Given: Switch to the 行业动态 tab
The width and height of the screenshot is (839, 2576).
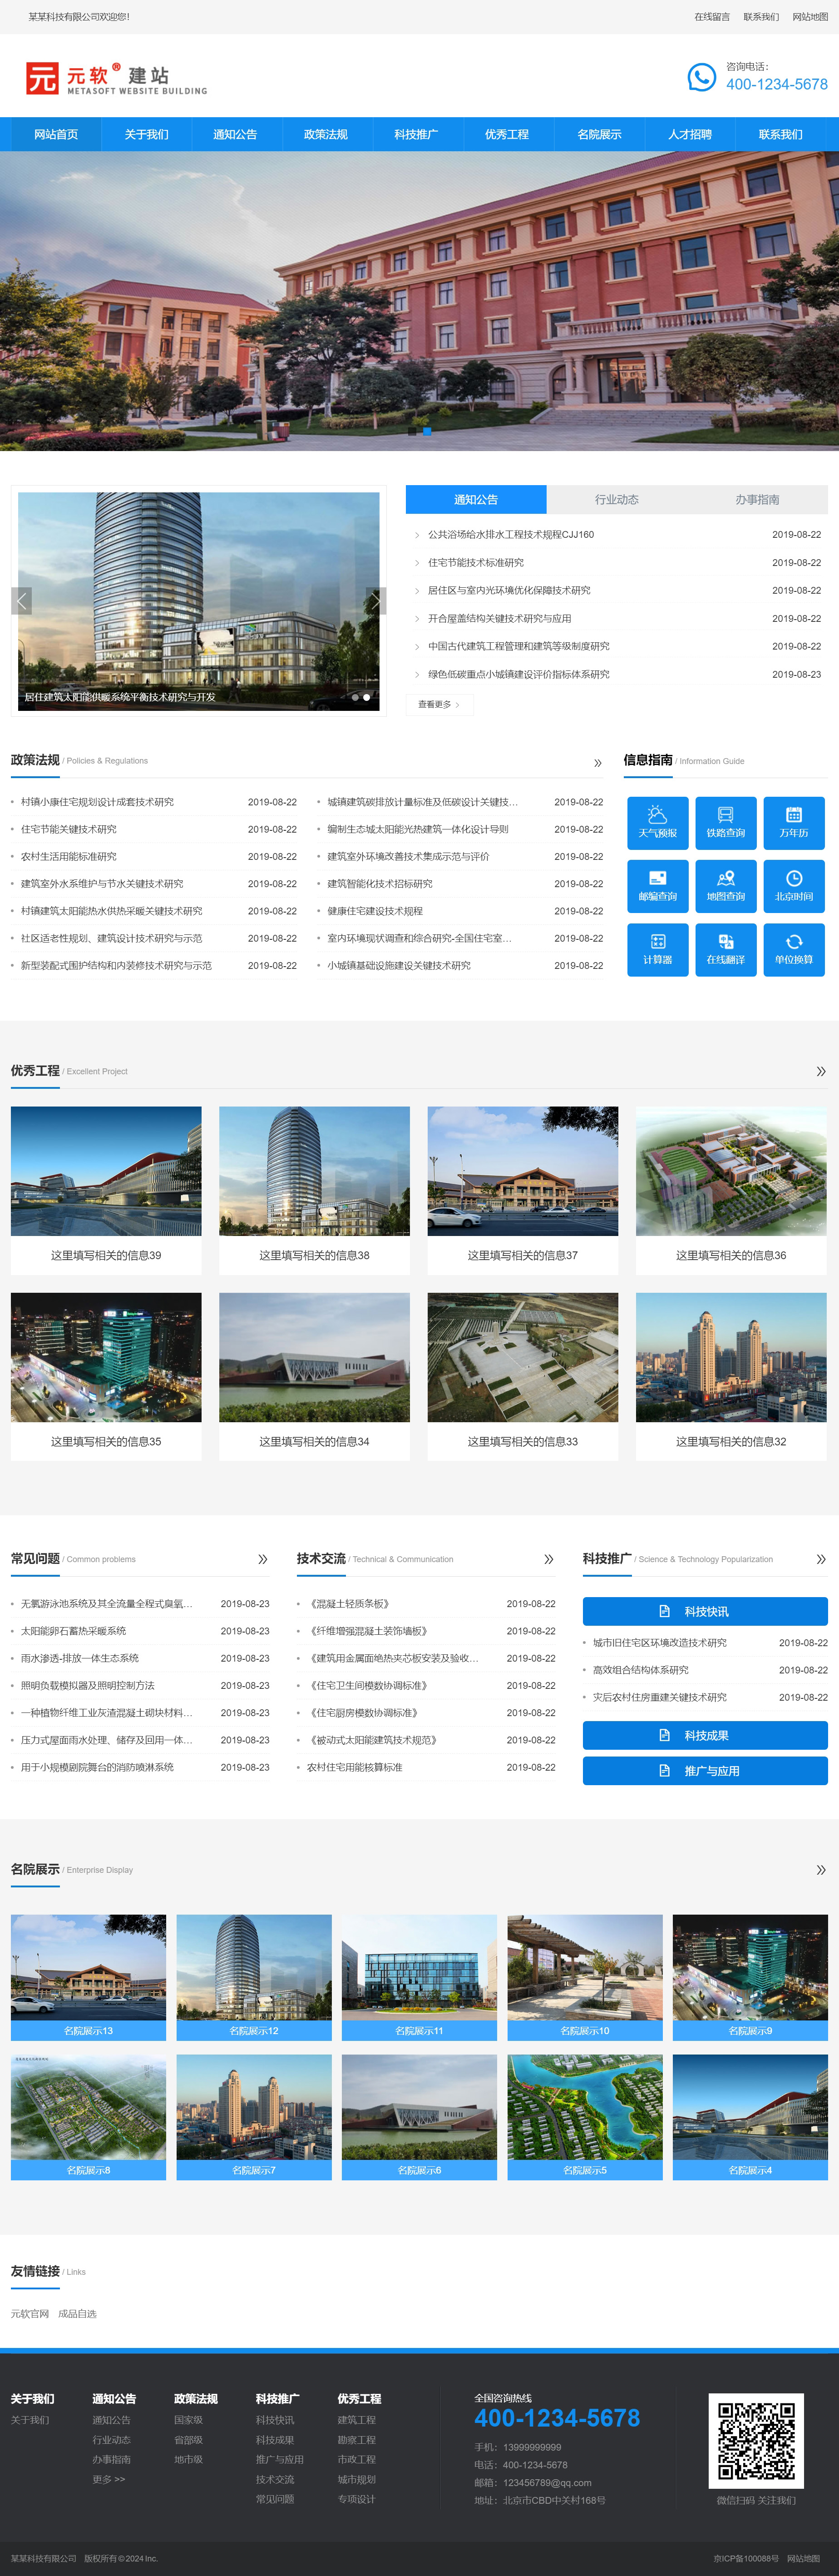Looking at the screenshot, I should click(616, 499).
